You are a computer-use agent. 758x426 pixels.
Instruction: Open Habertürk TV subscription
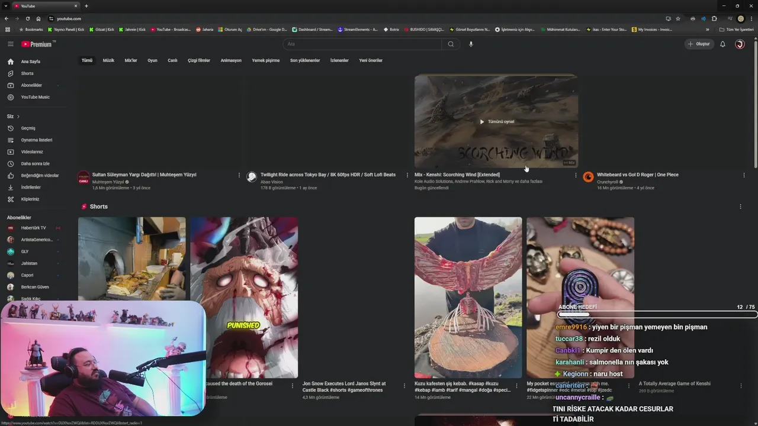pos(33,228)
